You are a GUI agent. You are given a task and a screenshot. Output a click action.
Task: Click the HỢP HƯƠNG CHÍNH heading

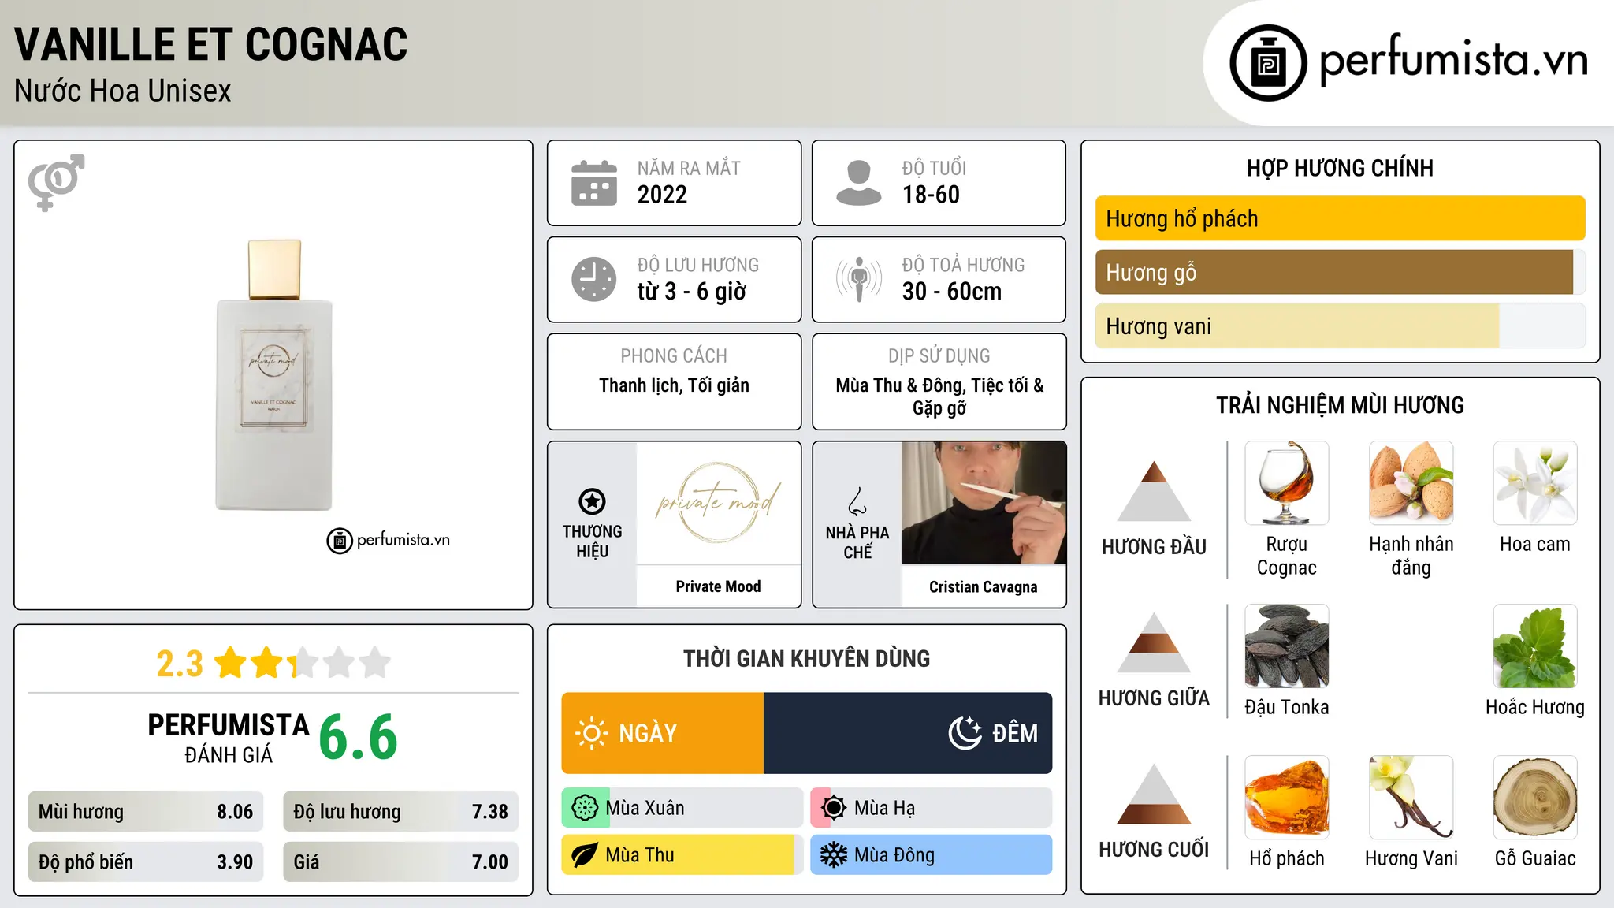pyautogui.click(x=1340, y=169)
